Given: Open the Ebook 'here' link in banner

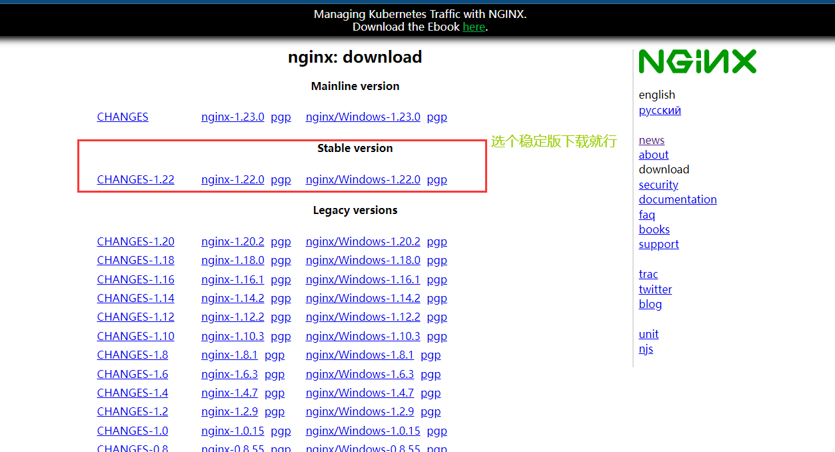Looking at the screenshot, I should point(474,27).
